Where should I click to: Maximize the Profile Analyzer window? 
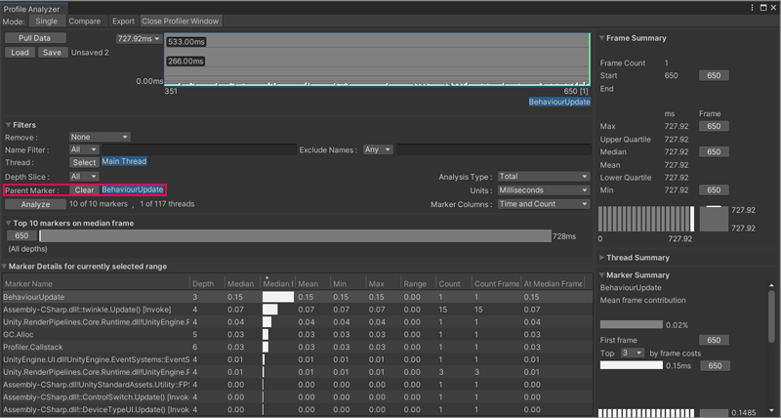click(763, 7)
